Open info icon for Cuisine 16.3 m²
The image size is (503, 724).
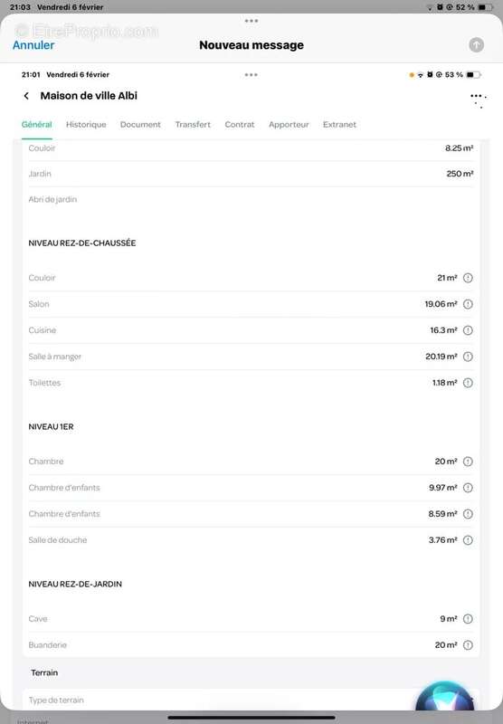[468, 330]
